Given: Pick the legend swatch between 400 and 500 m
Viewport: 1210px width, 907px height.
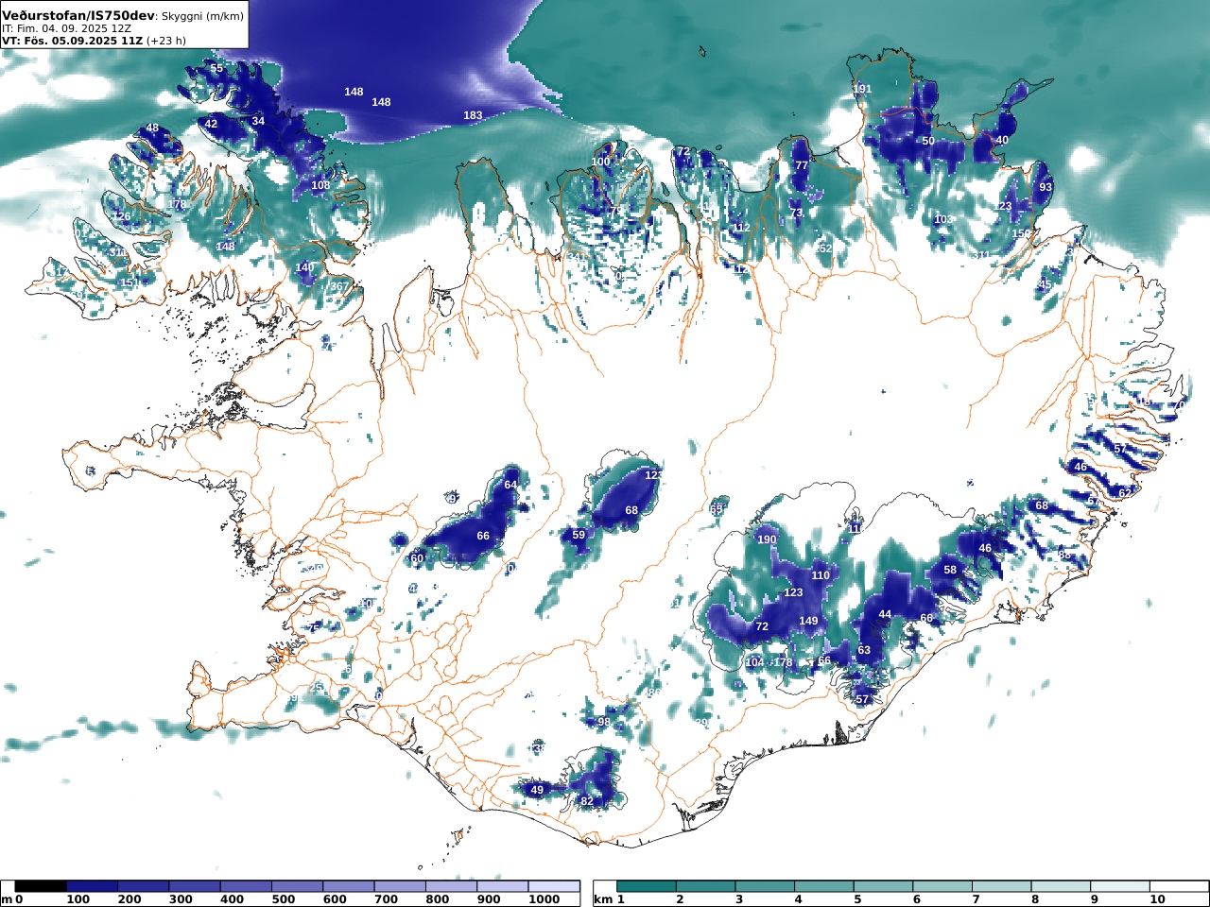Looking at the screenshot, I should (x=246, y=886).
